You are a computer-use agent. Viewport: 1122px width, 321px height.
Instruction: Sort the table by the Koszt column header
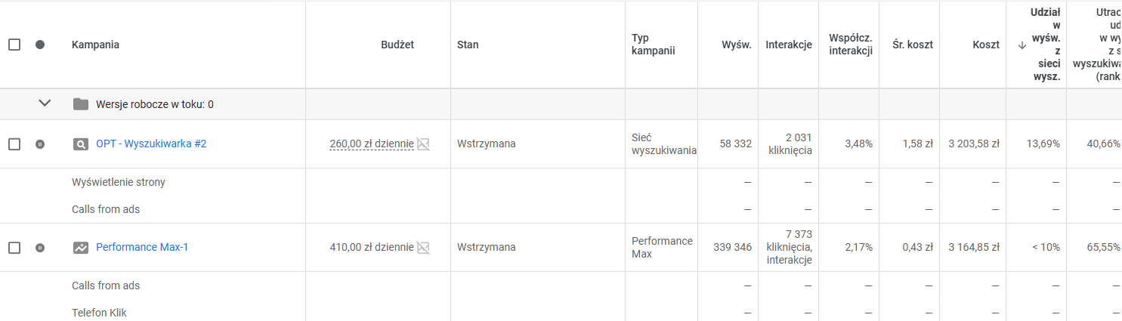(x=986, y=45)
